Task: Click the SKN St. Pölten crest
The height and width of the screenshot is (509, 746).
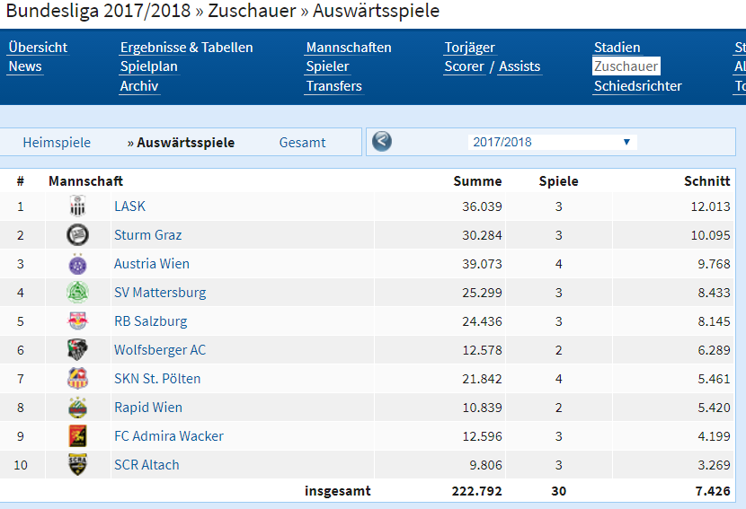Action: [77, 379]
